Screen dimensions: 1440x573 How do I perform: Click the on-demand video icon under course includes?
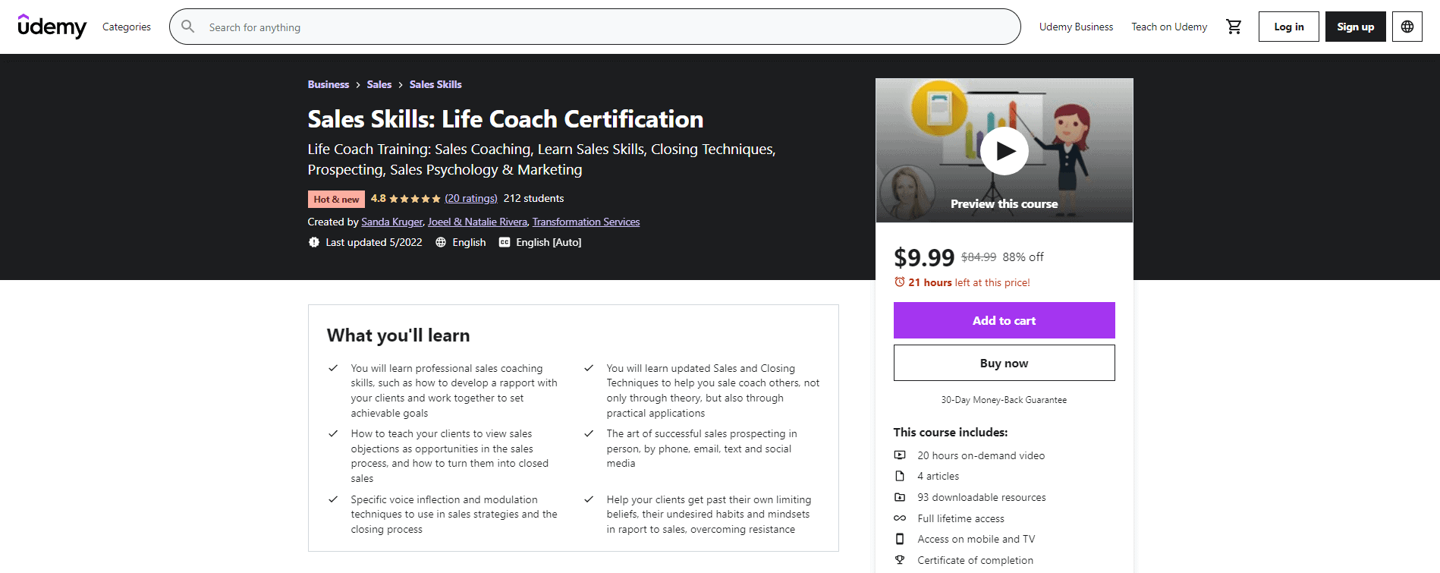[900, 455]
